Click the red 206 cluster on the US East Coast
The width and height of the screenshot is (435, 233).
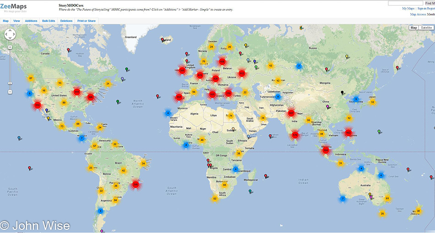click(x=91, y=97)
